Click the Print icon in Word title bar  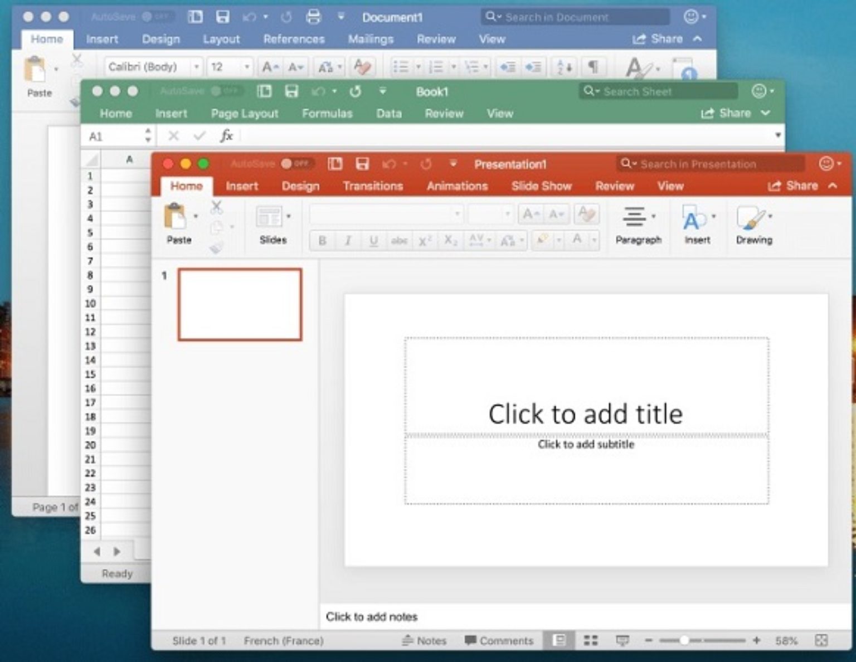pyautogui.click(x=314, y=17)
